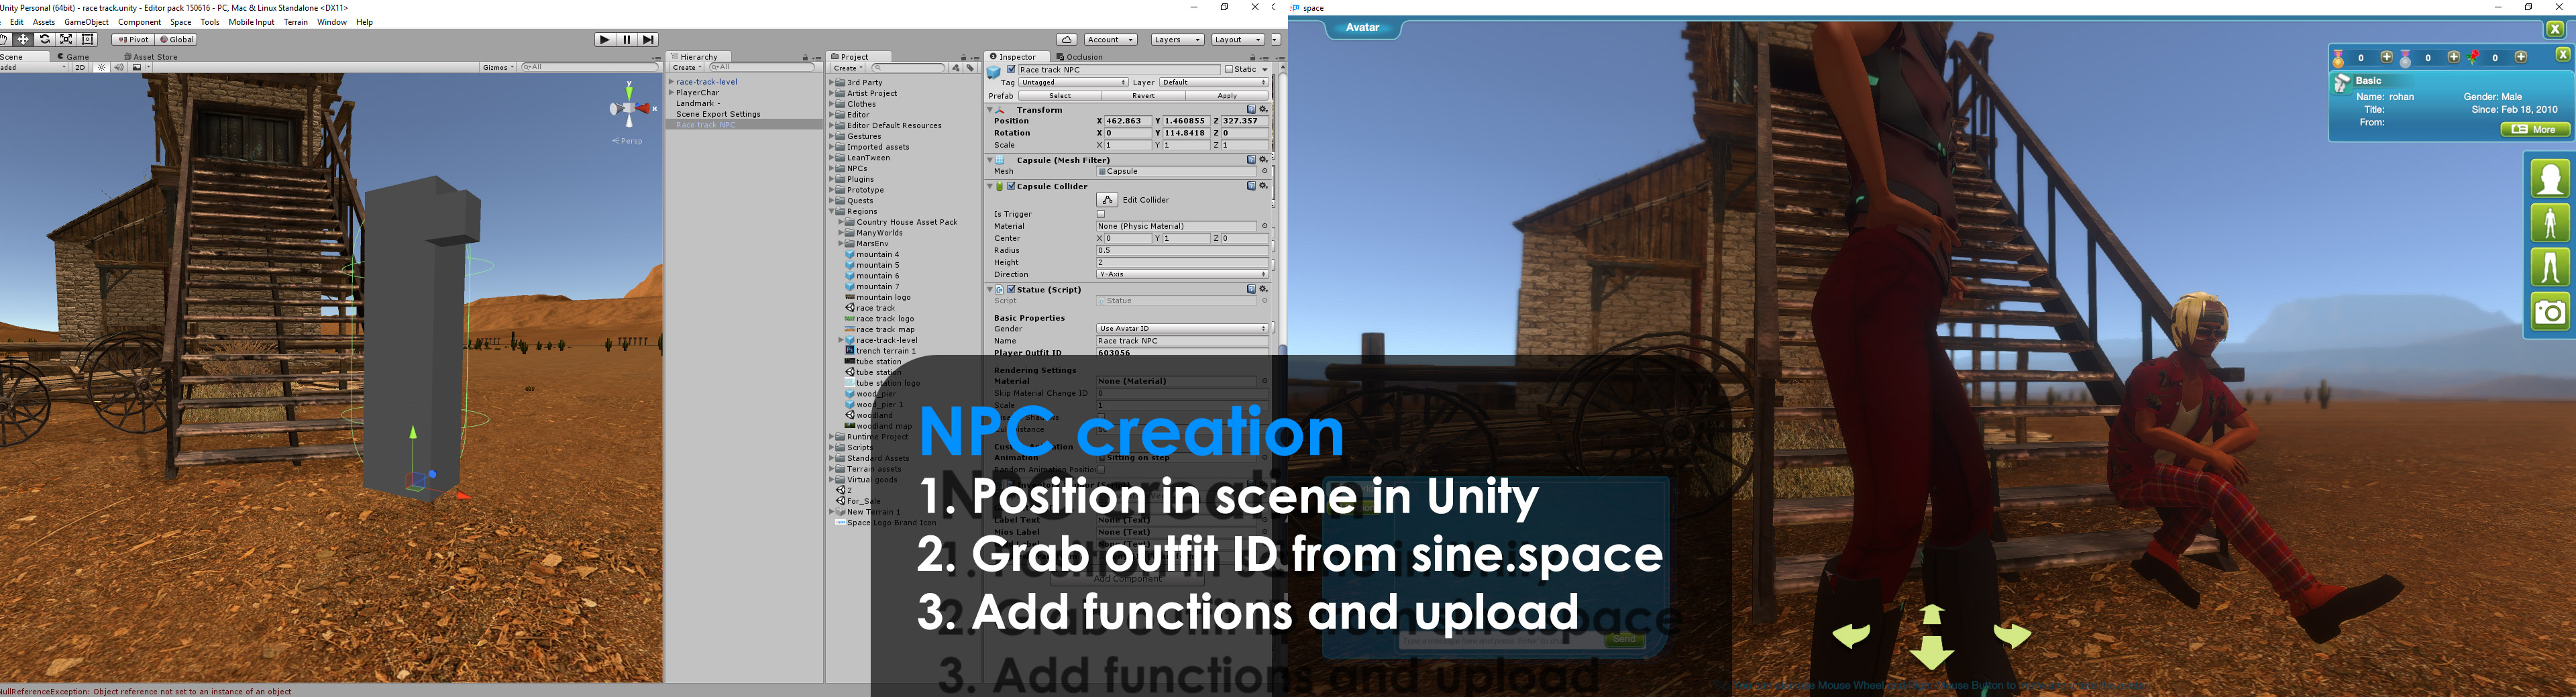Click the Edit Collider button

coord(1107,200)
